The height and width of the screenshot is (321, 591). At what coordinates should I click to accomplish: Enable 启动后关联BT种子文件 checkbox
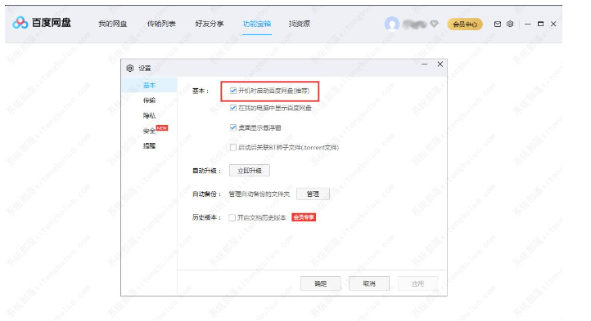[x=233, y=148]
